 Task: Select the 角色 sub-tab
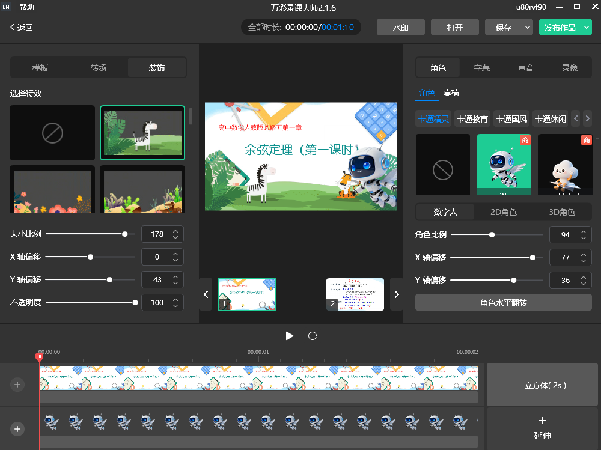tap(427, 93)
